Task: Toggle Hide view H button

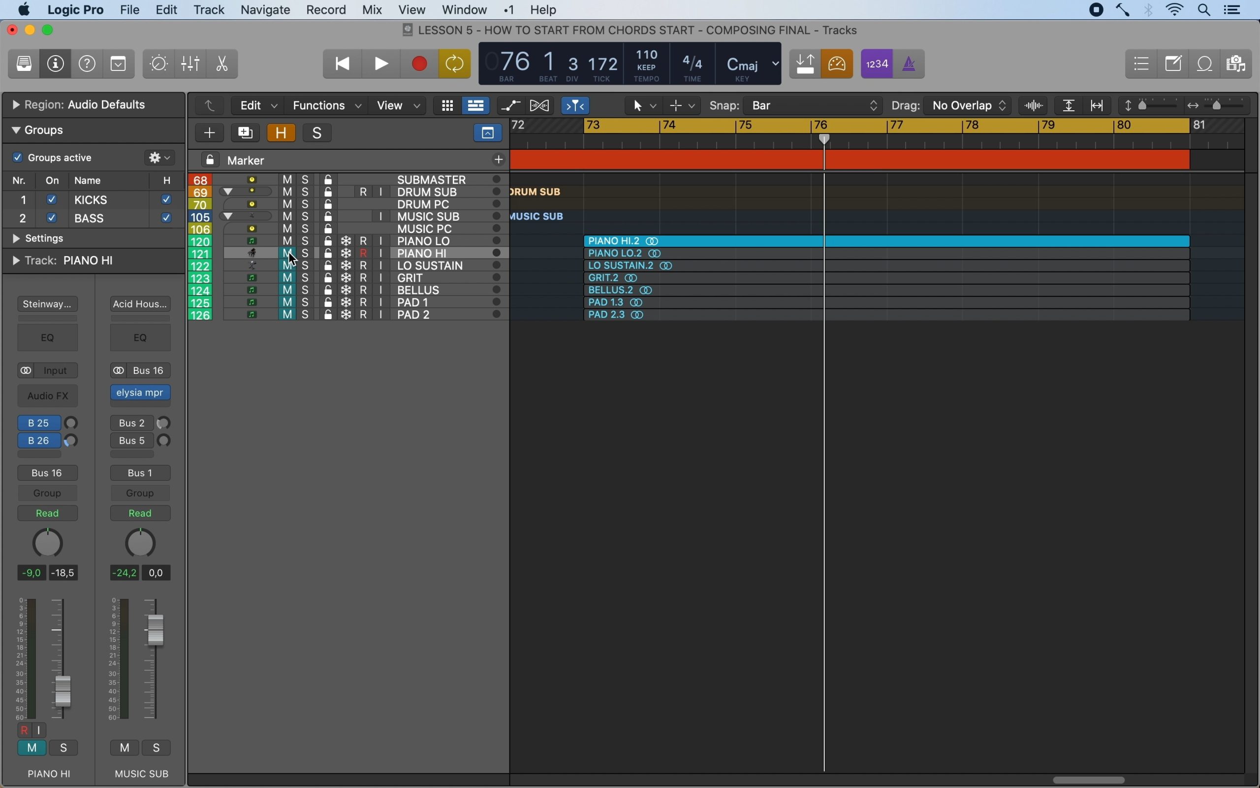Action: coord(282,133)
